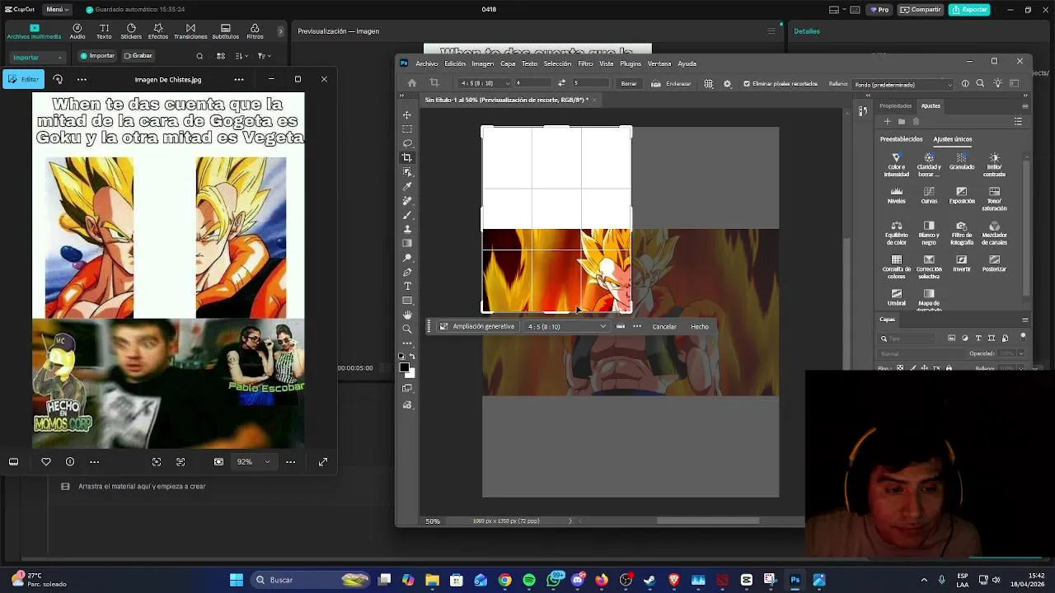Click Photoshop horizontal scrollbar
Viewport: 1055px width, 593px height.
pyautogui.click(x=707, y=521)
